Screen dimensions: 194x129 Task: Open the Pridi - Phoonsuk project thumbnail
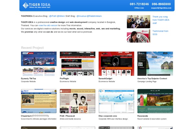78,101
